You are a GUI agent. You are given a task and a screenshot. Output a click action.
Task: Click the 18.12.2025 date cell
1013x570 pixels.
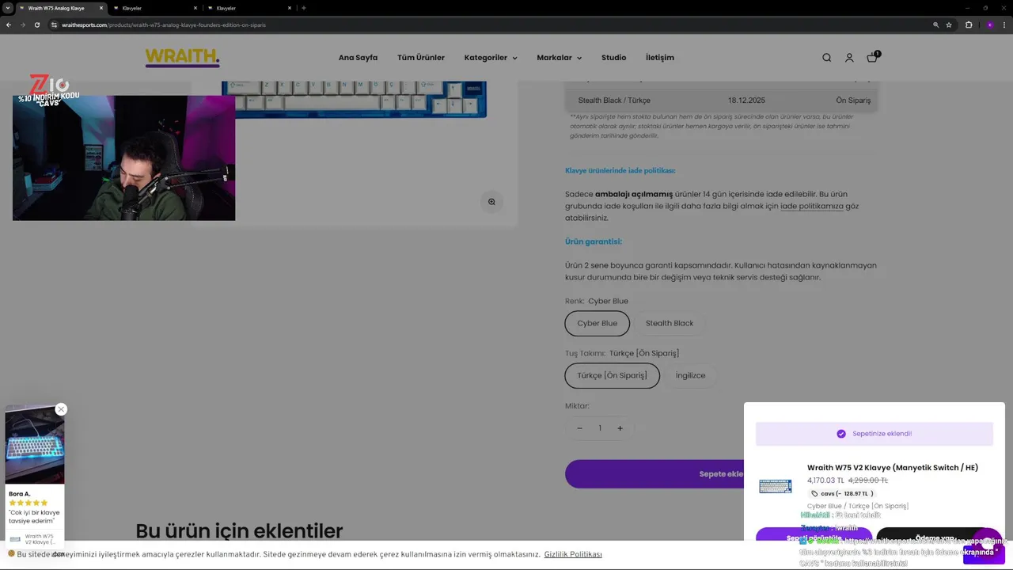click(746, 101)
